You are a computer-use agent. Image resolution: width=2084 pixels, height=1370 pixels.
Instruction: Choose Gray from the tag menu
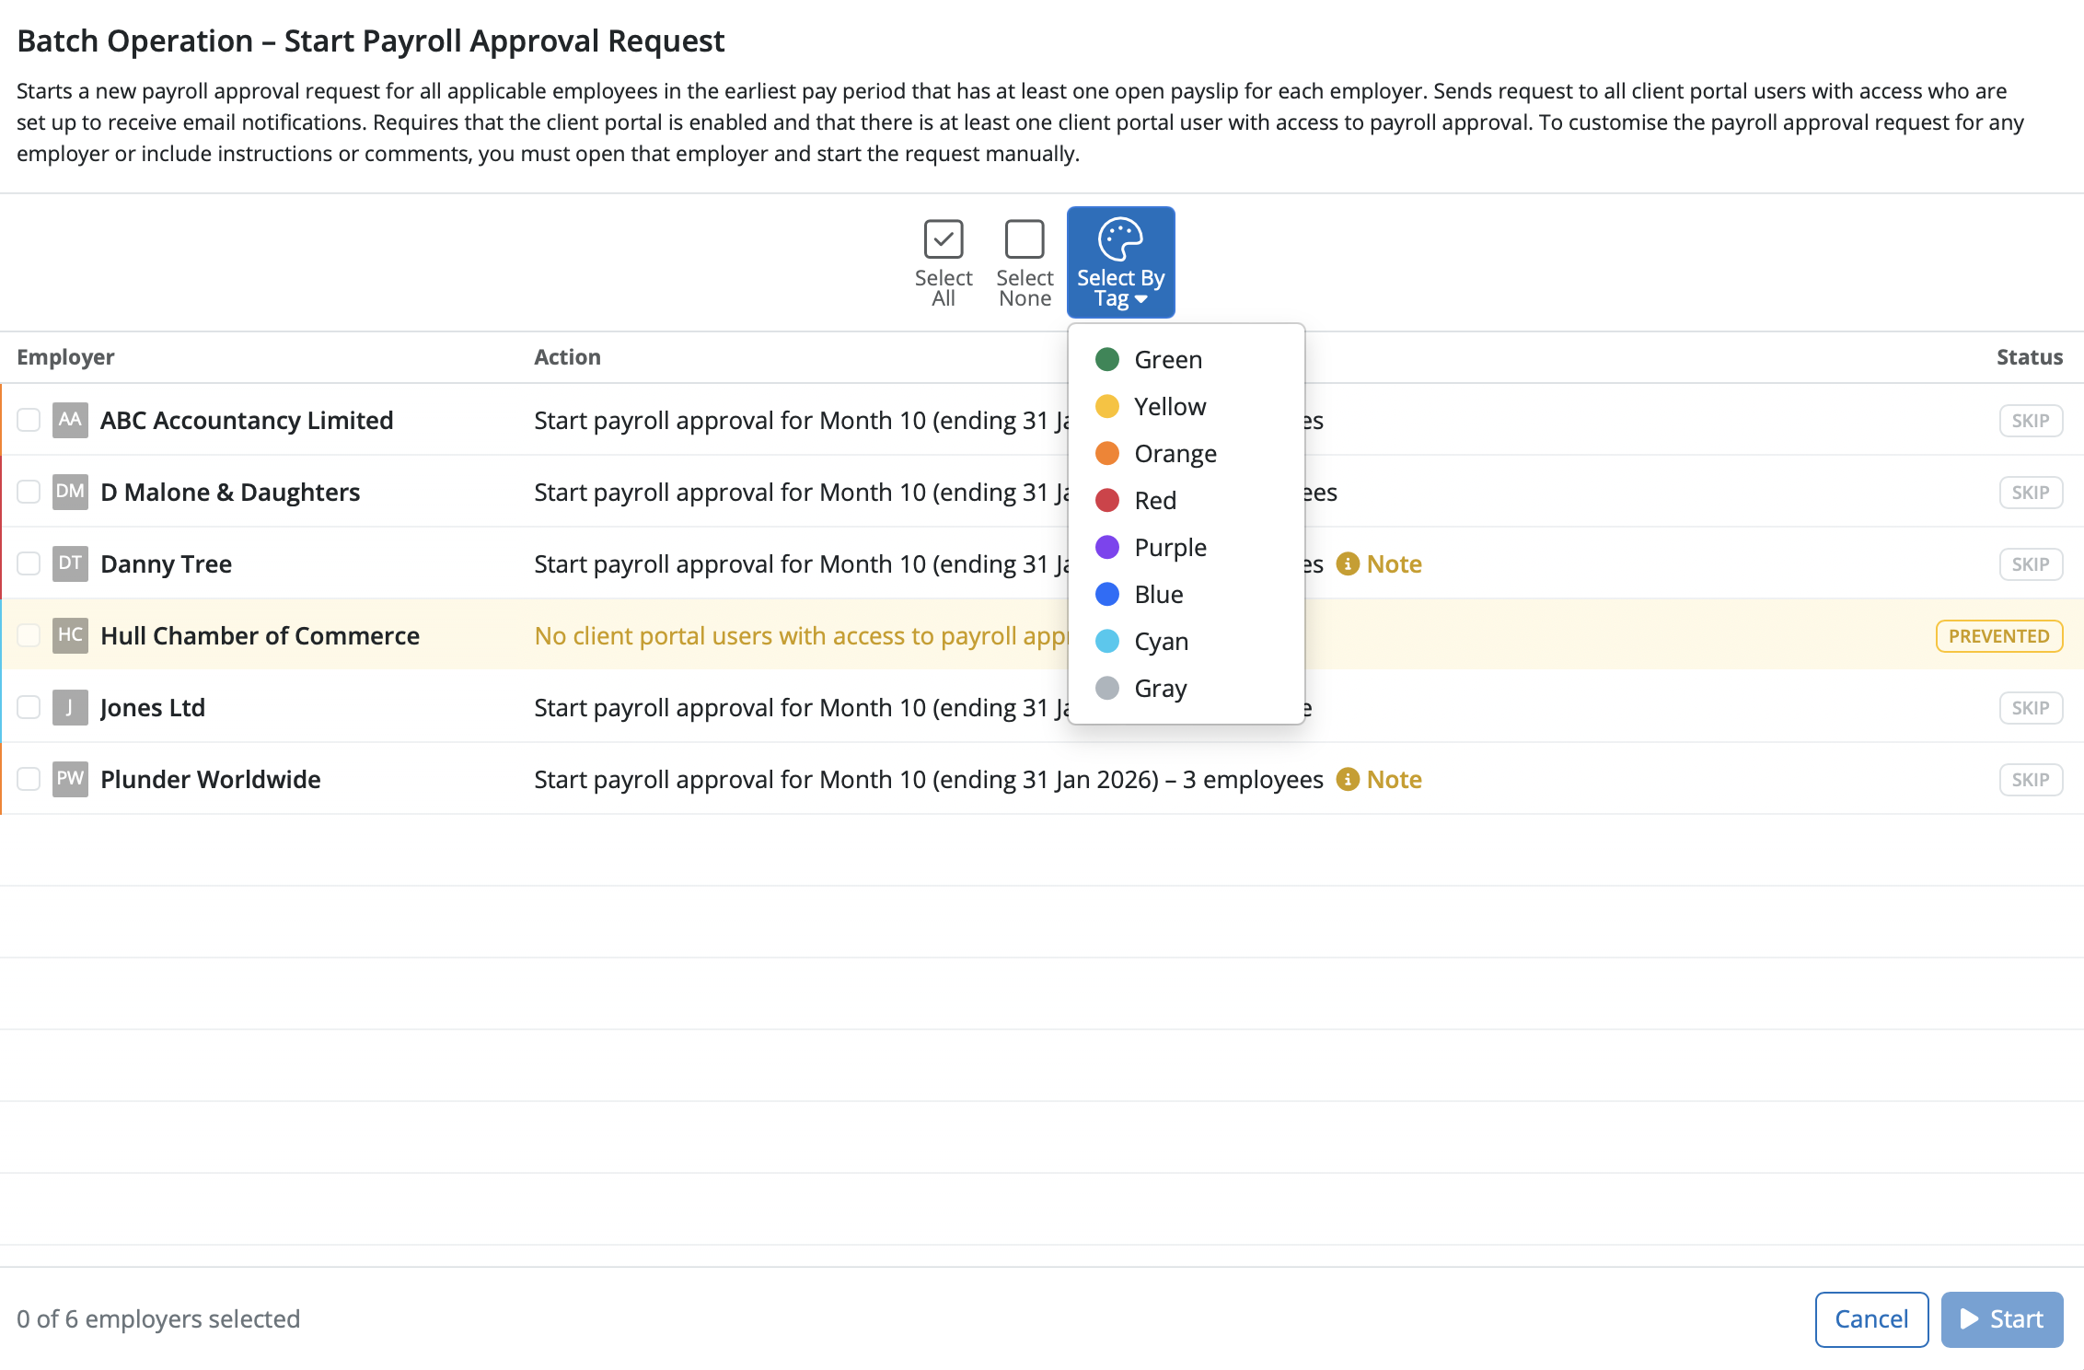[x=1161, y=688]
